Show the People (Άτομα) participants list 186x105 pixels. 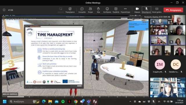pos(90,10)
